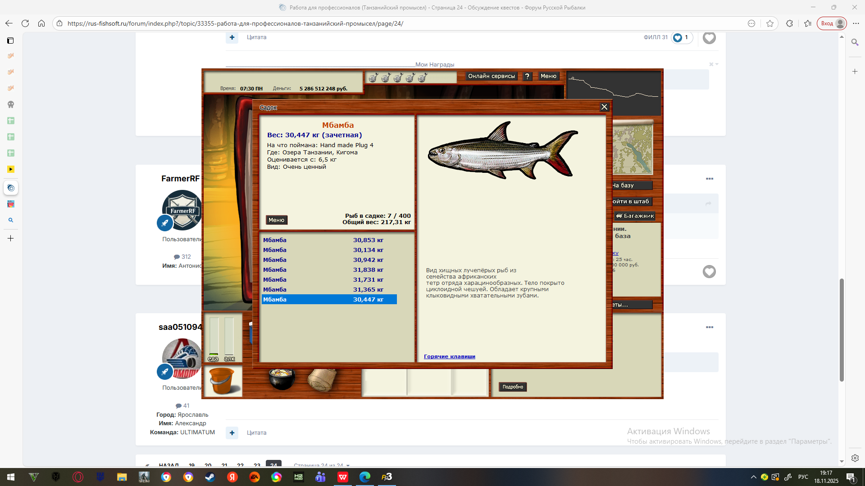Toggle multi-quote plus on saa051094 post
The width and height of the screenshot is (865, 486).
[232, 433]
